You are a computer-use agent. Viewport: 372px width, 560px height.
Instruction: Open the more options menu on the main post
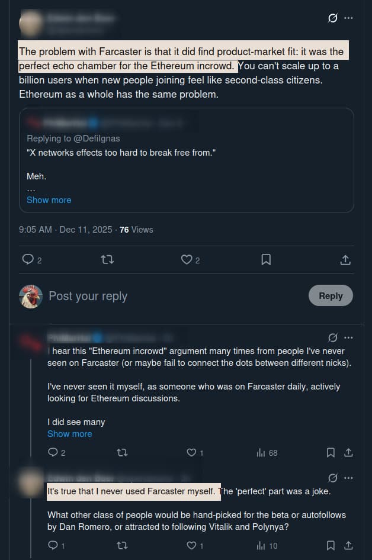[348, 18]
